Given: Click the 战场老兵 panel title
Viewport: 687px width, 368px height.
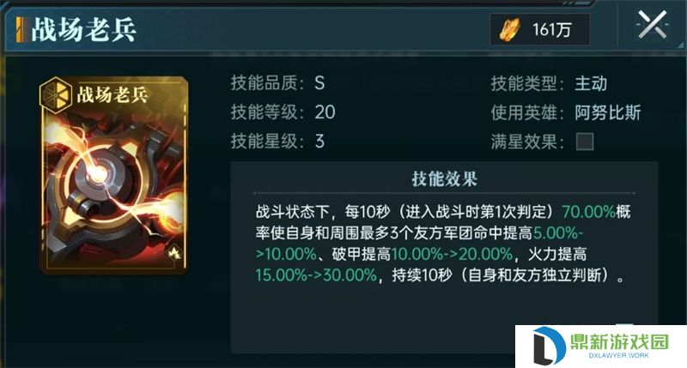Looking at the screenshot, I should 83,30.
